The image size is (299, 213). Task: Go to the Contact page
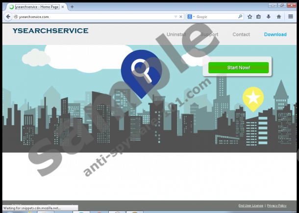tap(241, 35)
